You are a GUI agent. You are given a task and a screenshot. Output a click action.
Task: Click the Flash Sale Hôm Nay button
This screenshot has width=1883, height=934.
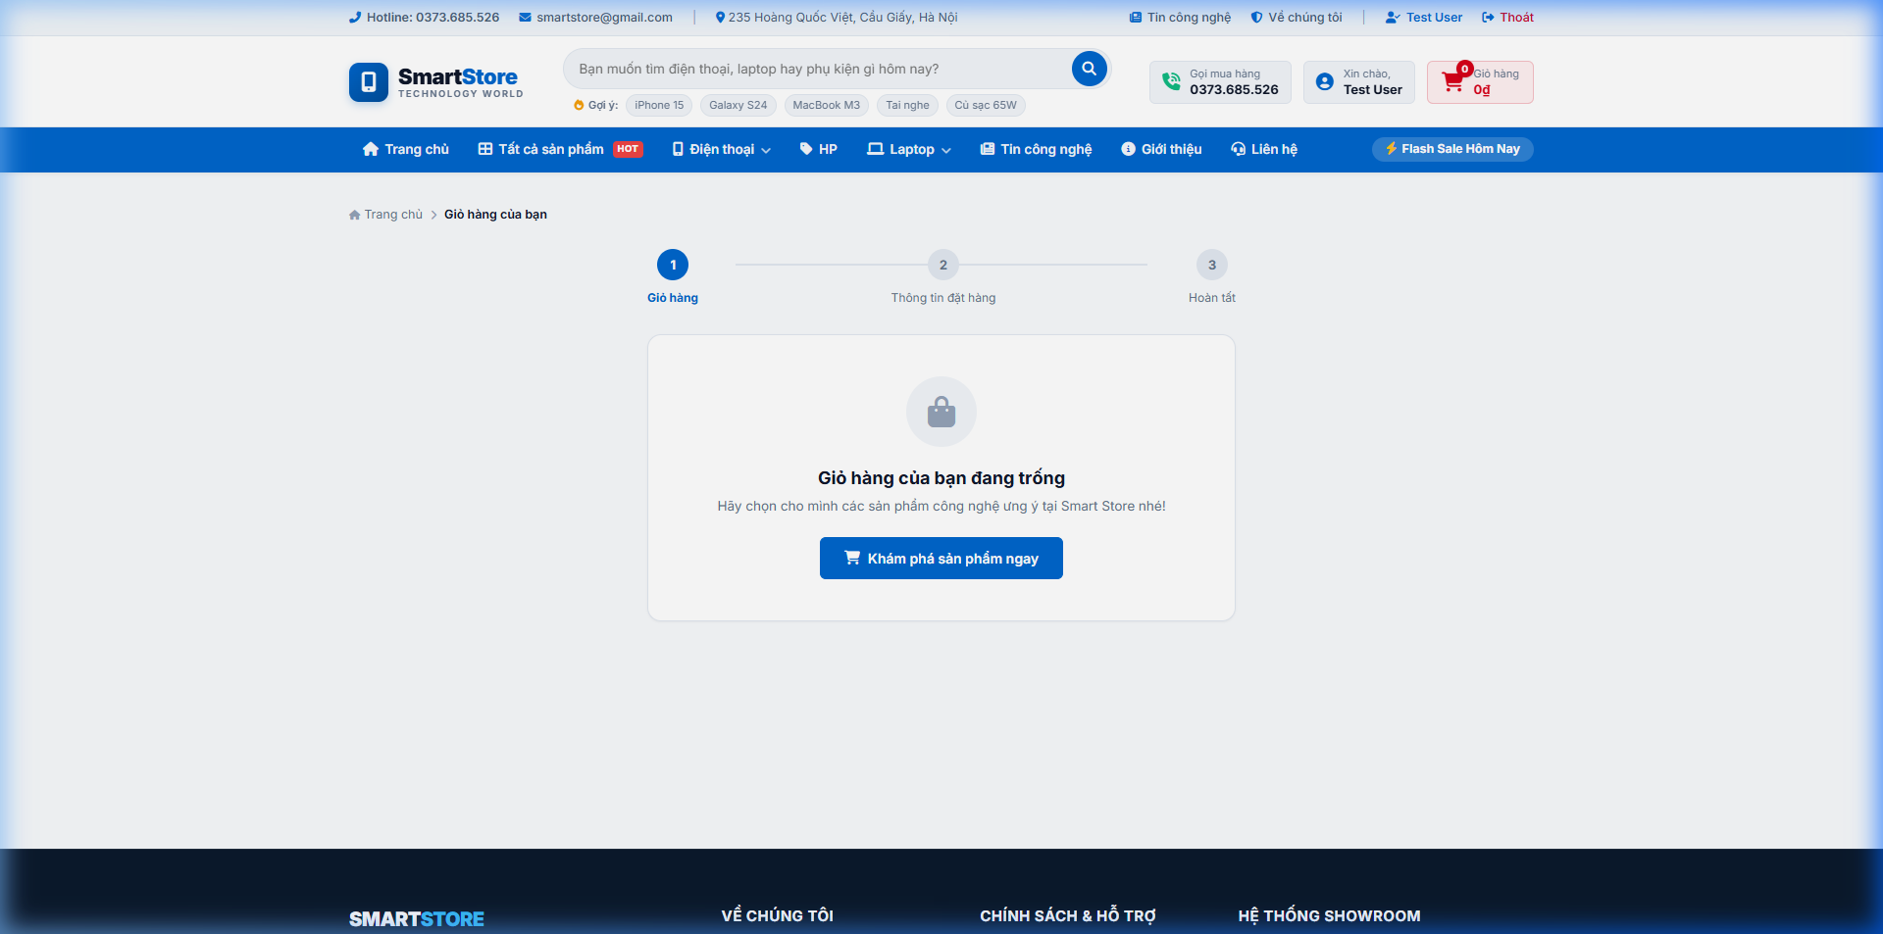tap(1452, 149)
